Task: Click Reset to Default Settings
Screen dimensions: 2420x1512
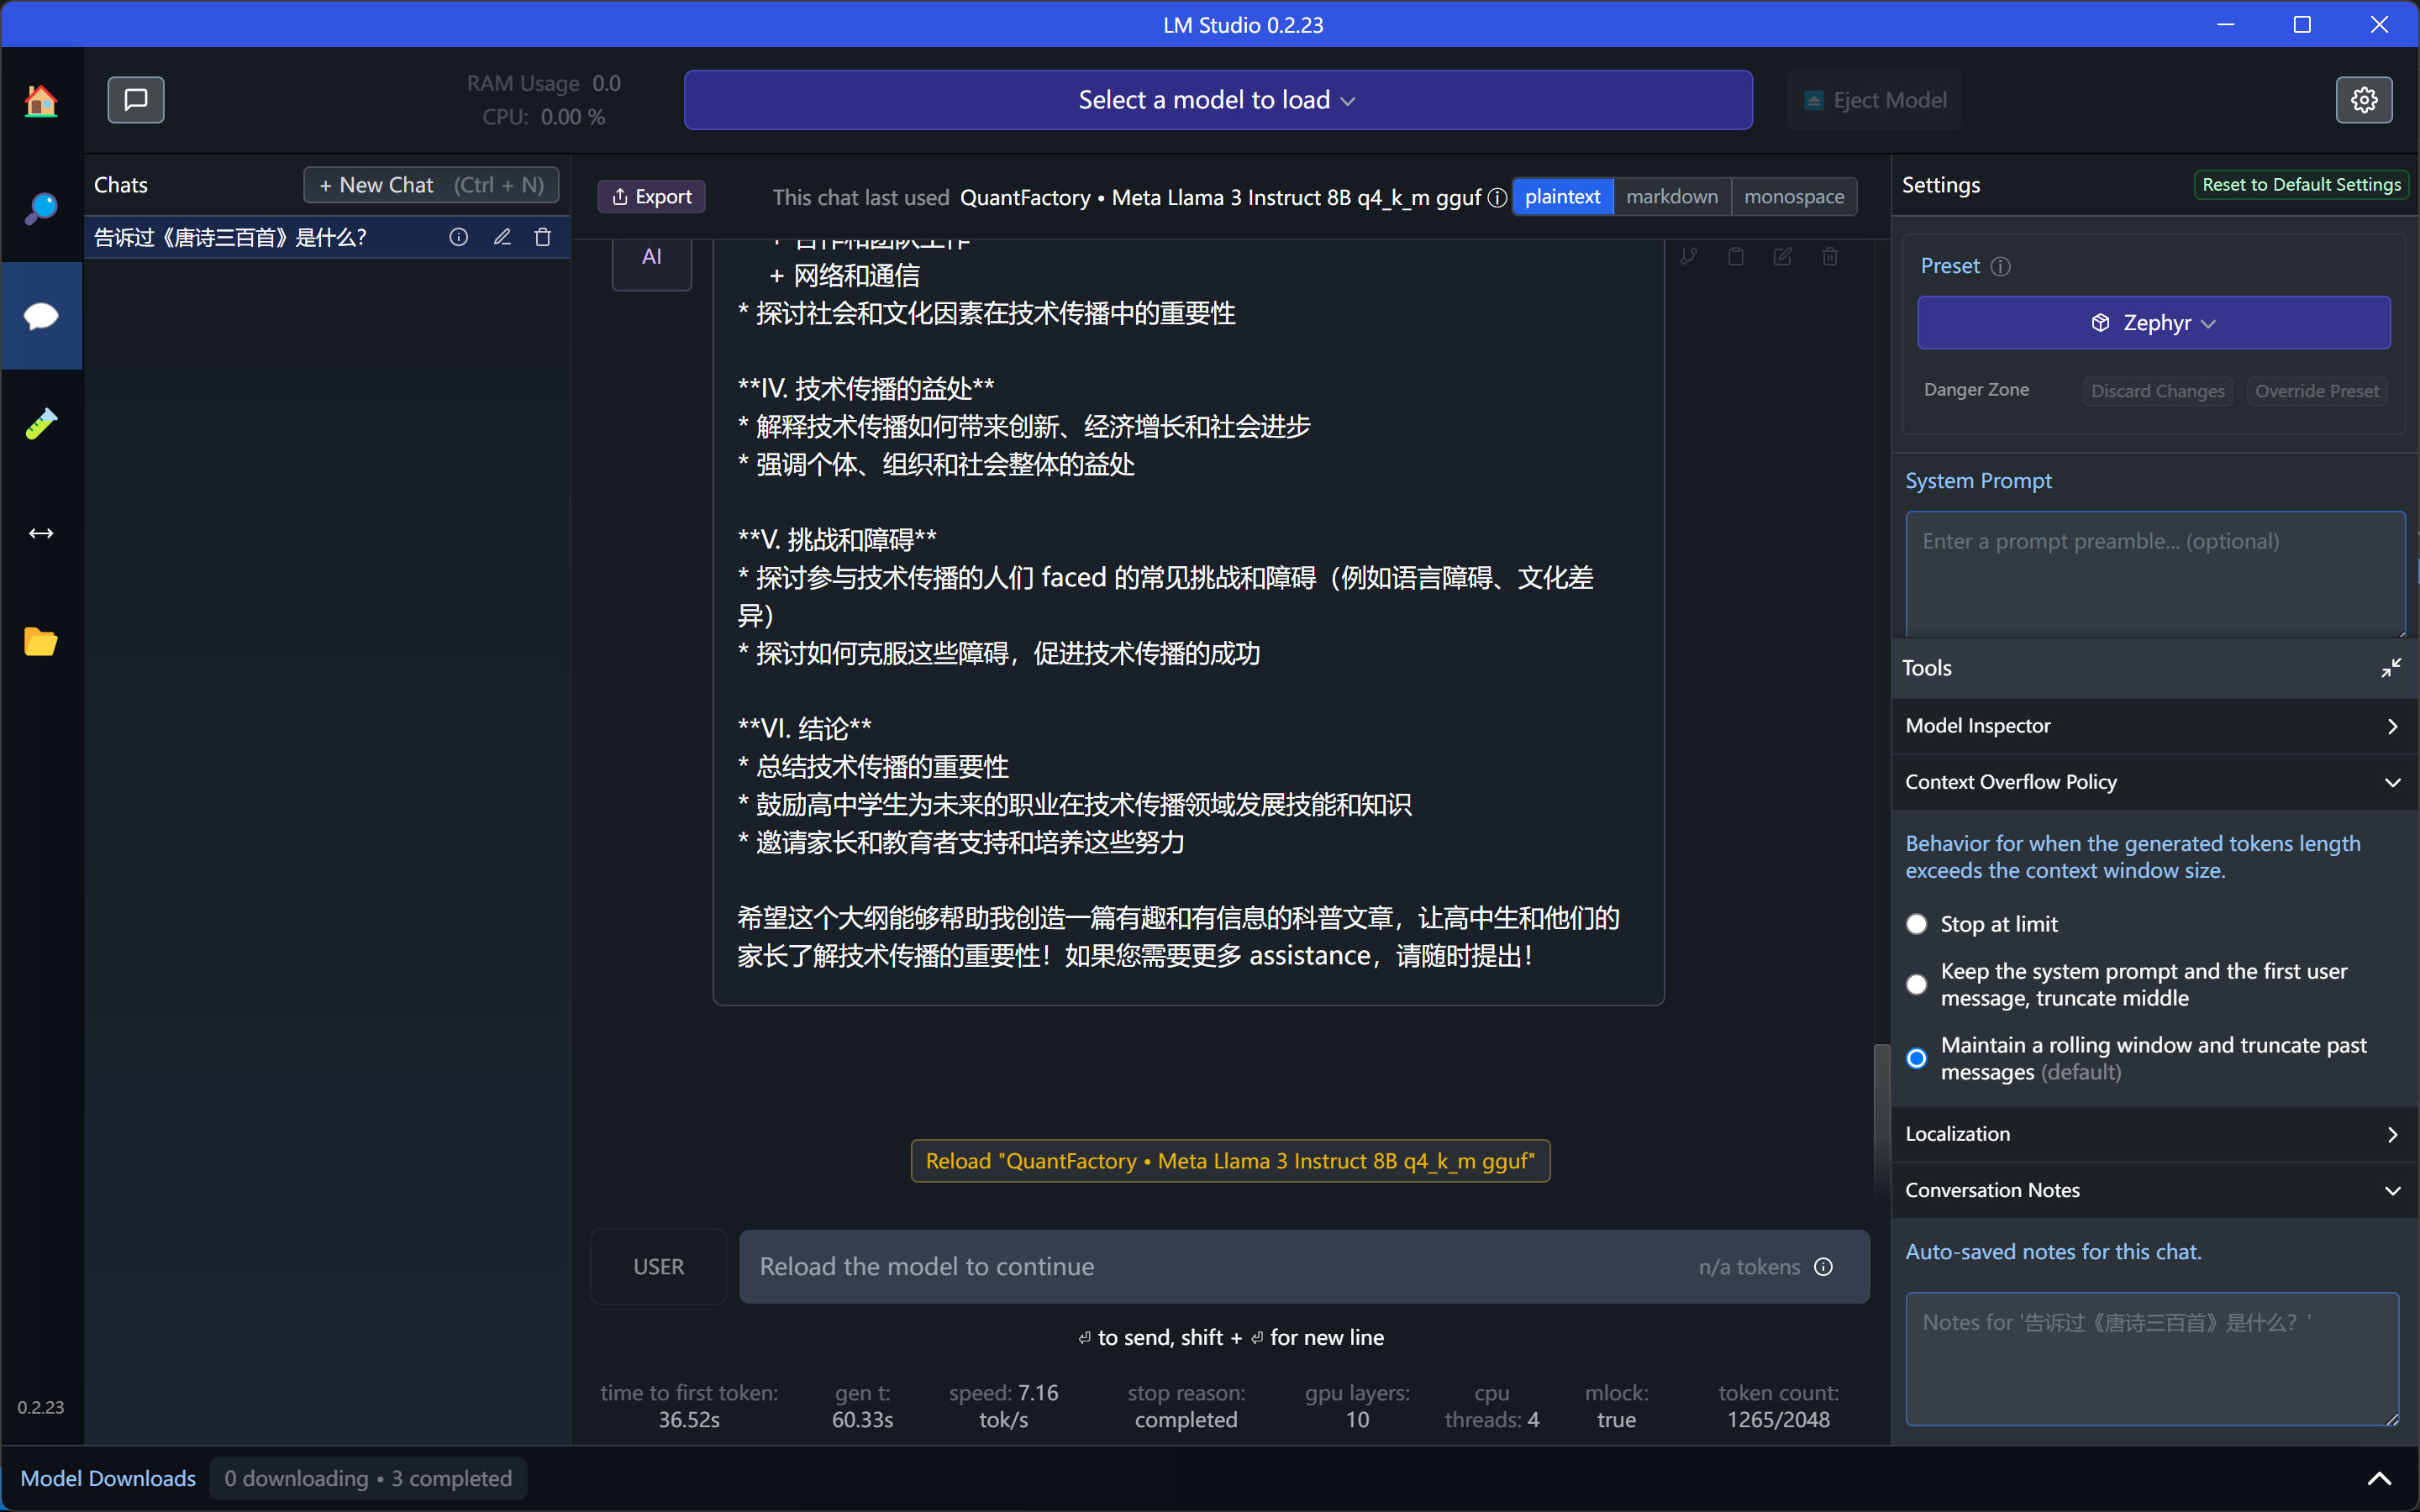Action: pos(2301,185)
